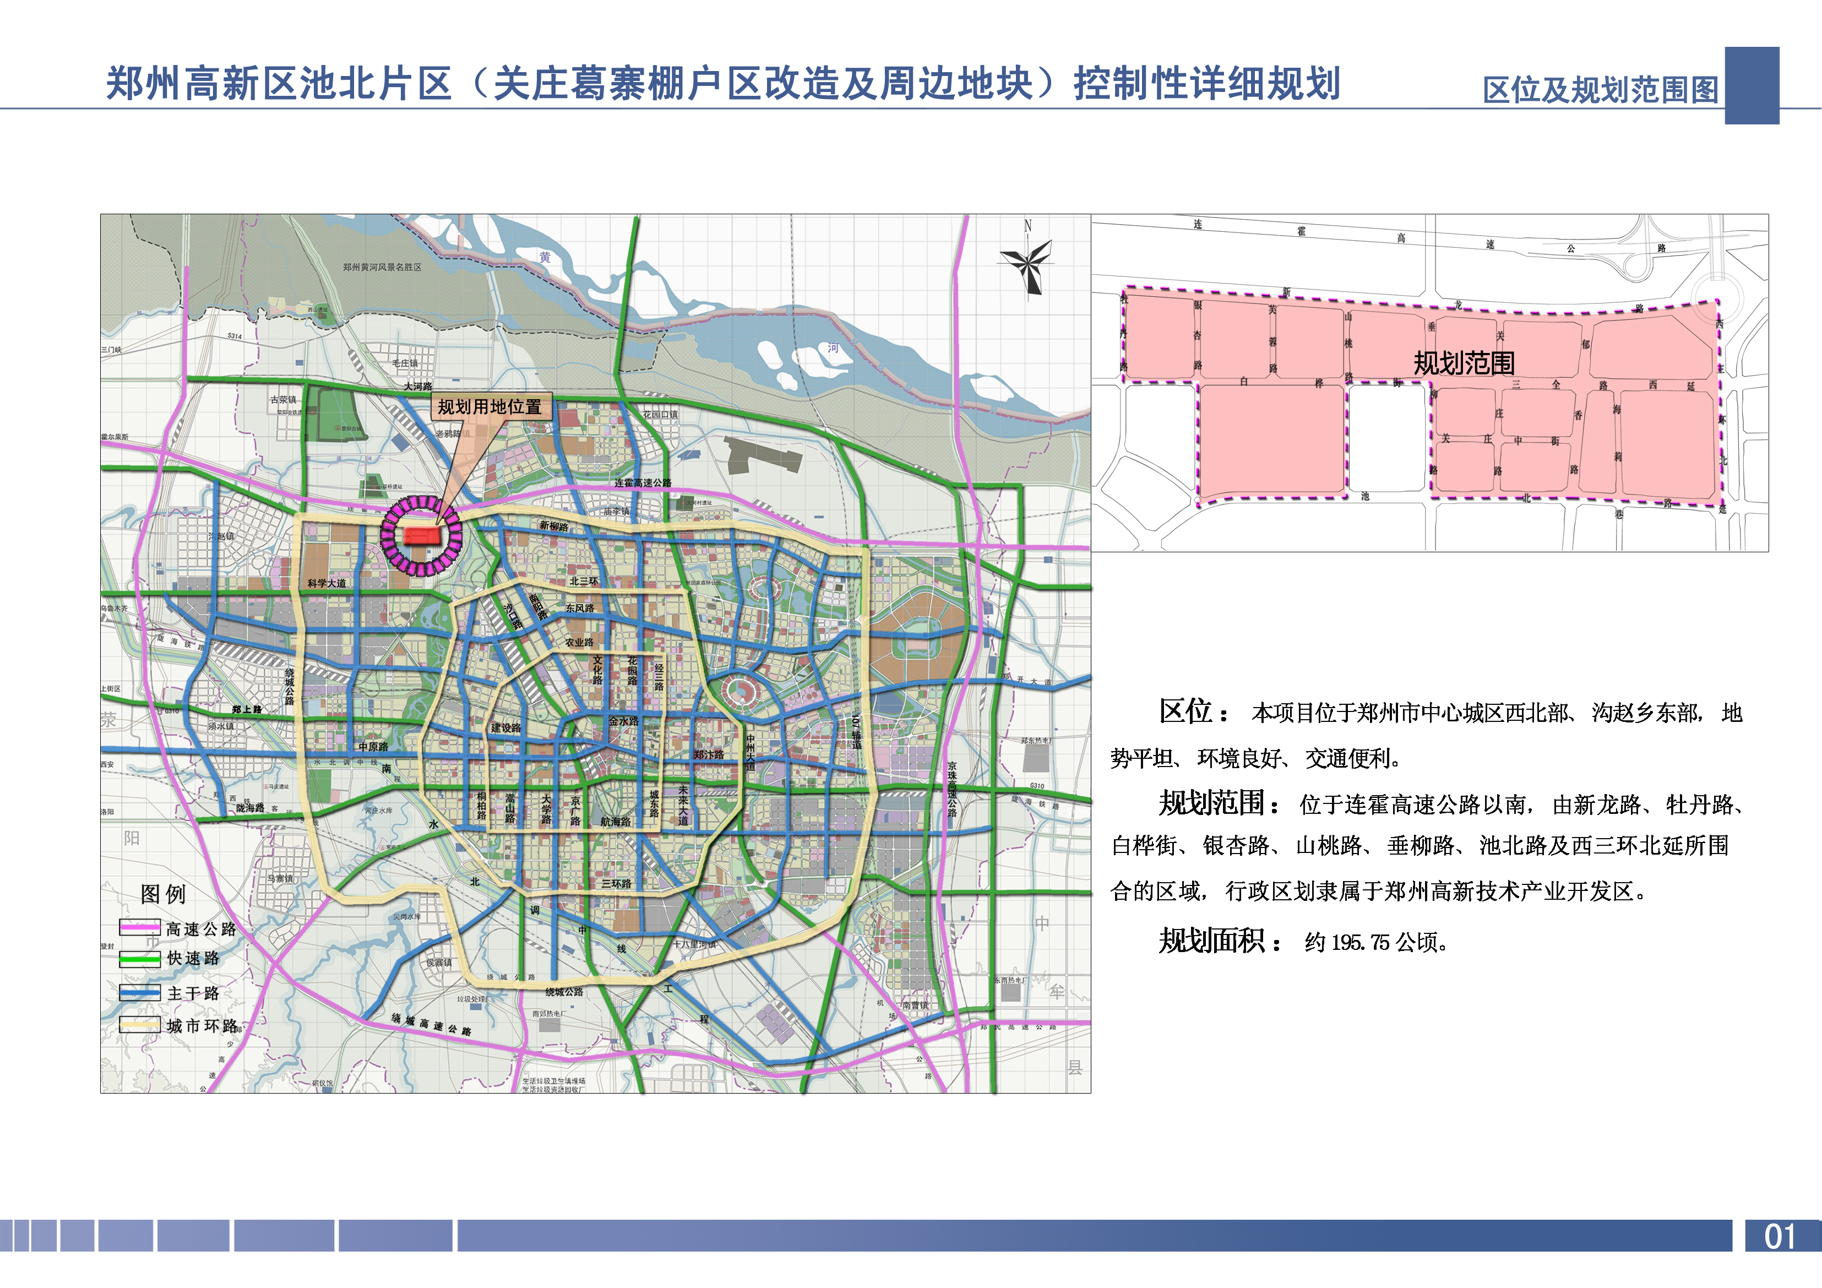Click the 图例 legend heading
This screenshot has width=1822, height=1288.
coord(162,894)
